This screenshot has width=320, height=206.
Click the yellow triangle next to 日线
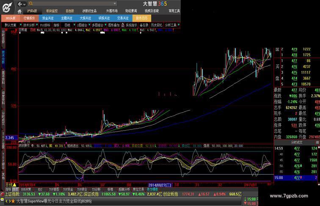(15, 185)
